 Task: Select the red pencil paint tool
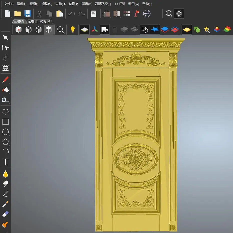pyautogui.click(x=6, y=80)
